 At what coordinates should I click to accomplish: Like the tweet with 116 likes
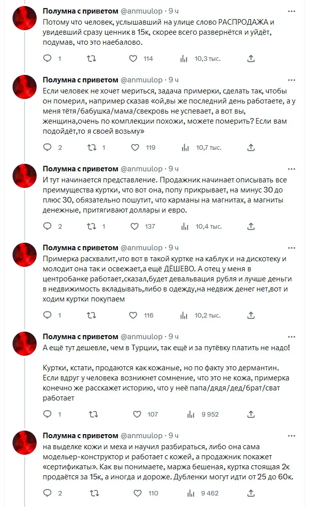(x=133, y=316)
